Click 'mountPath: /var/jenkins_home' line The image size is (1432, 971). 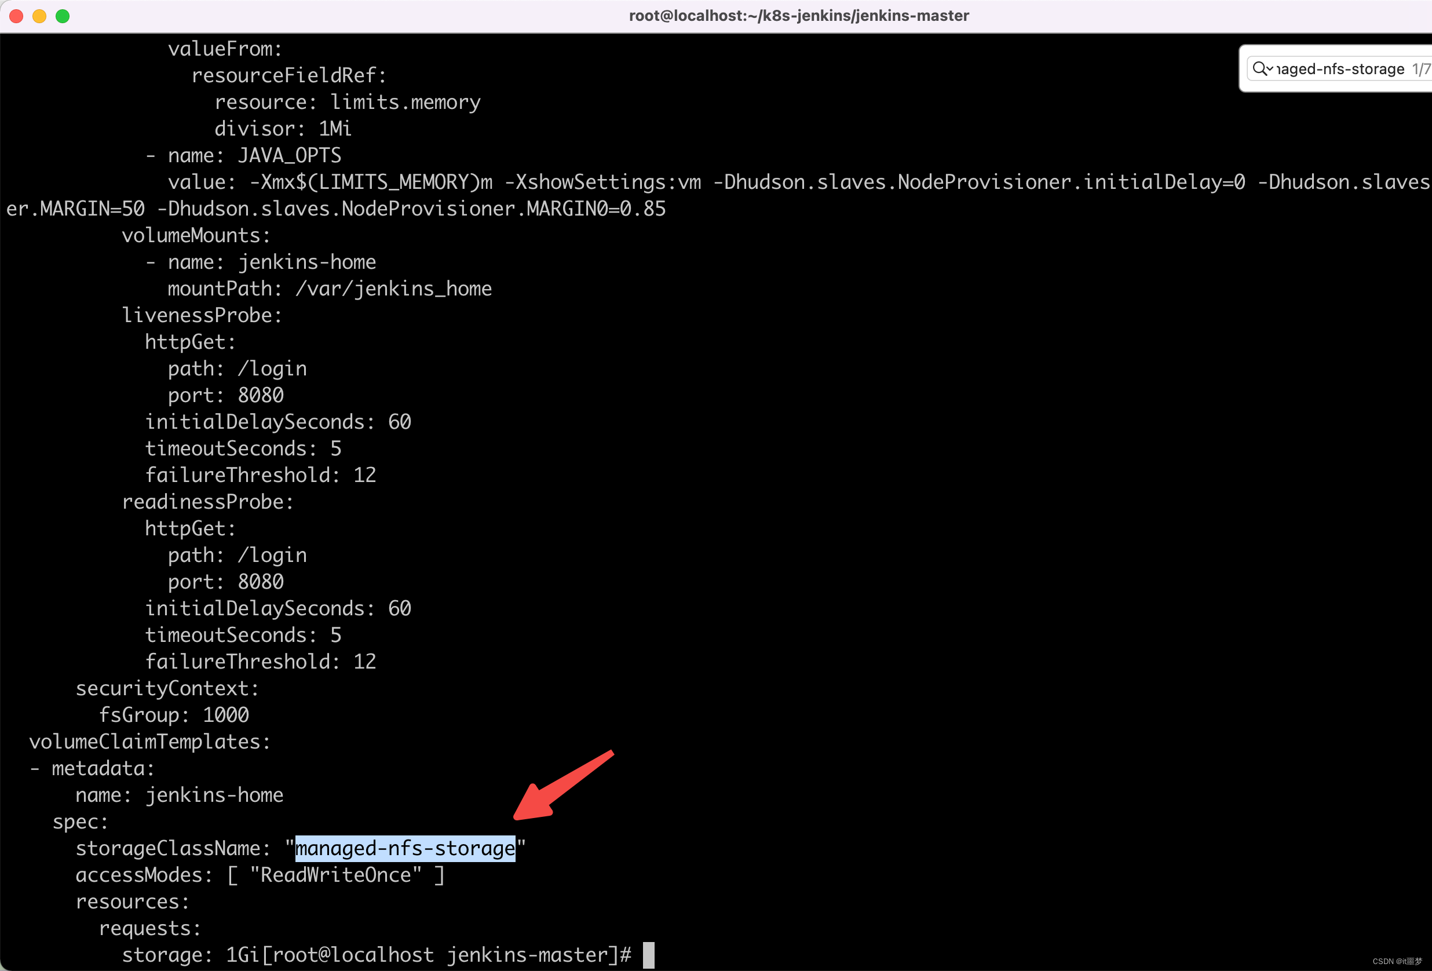[330, 289]
